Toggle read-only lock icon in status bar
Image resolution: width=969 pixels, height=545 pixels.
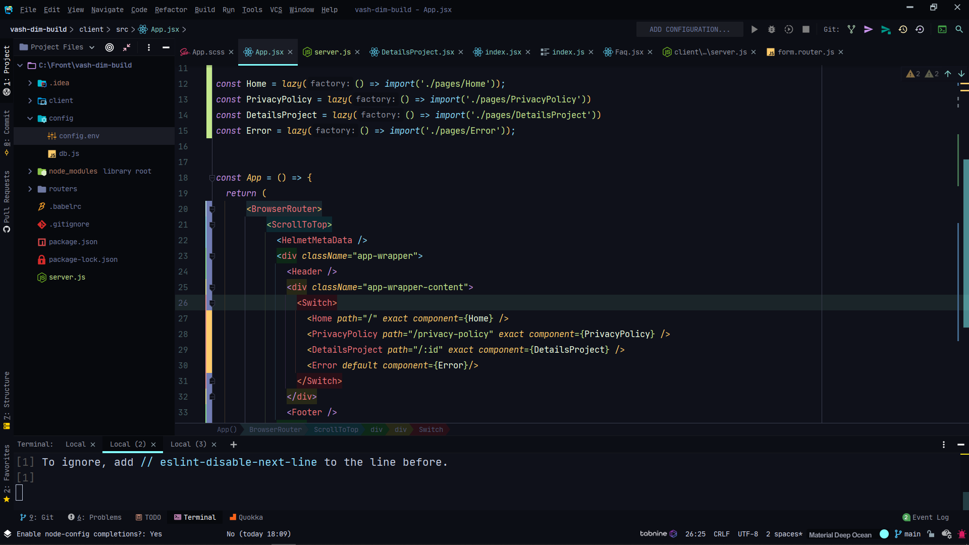[x=931, y=534]
